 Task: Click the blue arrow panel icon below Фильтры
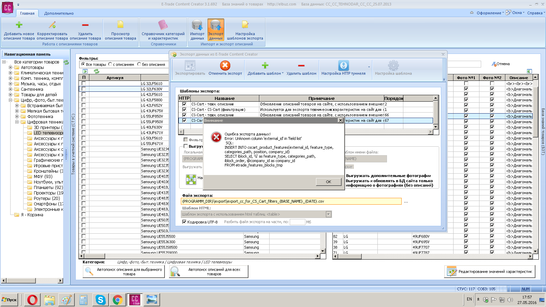tap(85, 71)
